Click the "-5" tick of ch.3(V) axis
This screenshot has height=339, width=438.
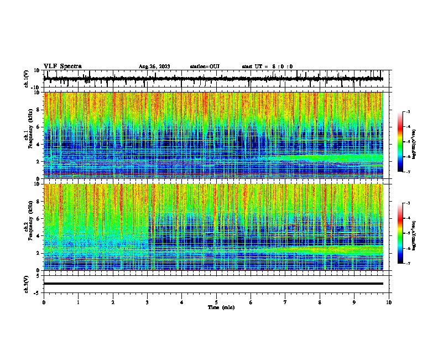point(37,293)
